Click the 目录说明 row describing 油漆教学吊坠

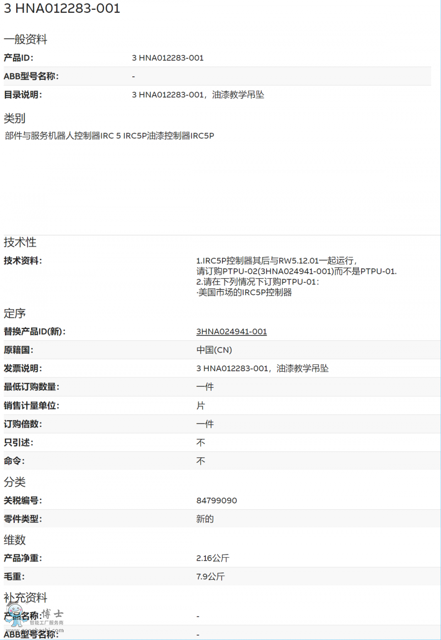point(198,95)
